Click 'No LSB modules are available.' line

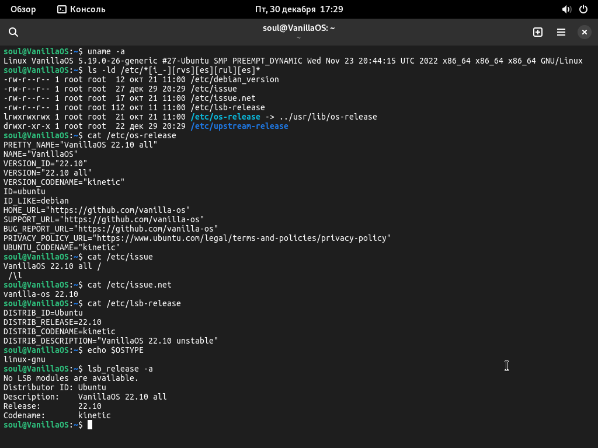click(x=71, y=378)
